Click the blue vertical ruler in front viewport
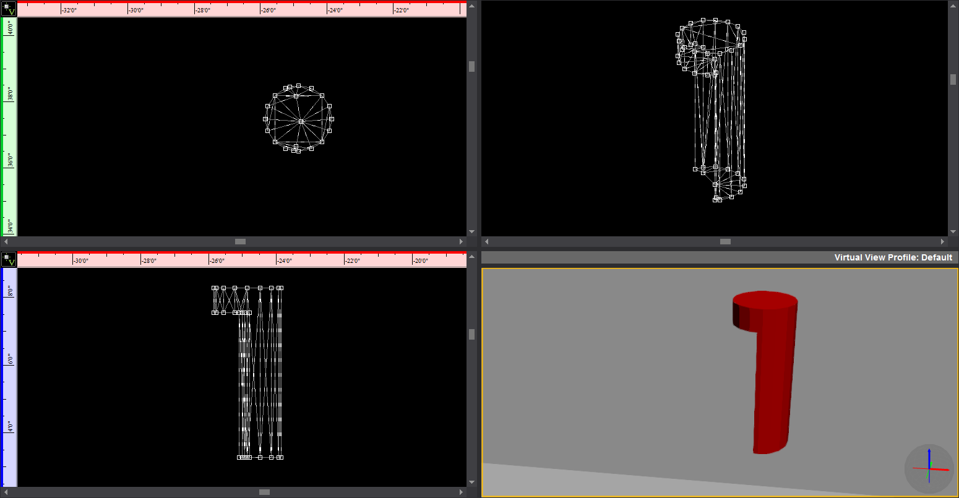 pos(10,371)
